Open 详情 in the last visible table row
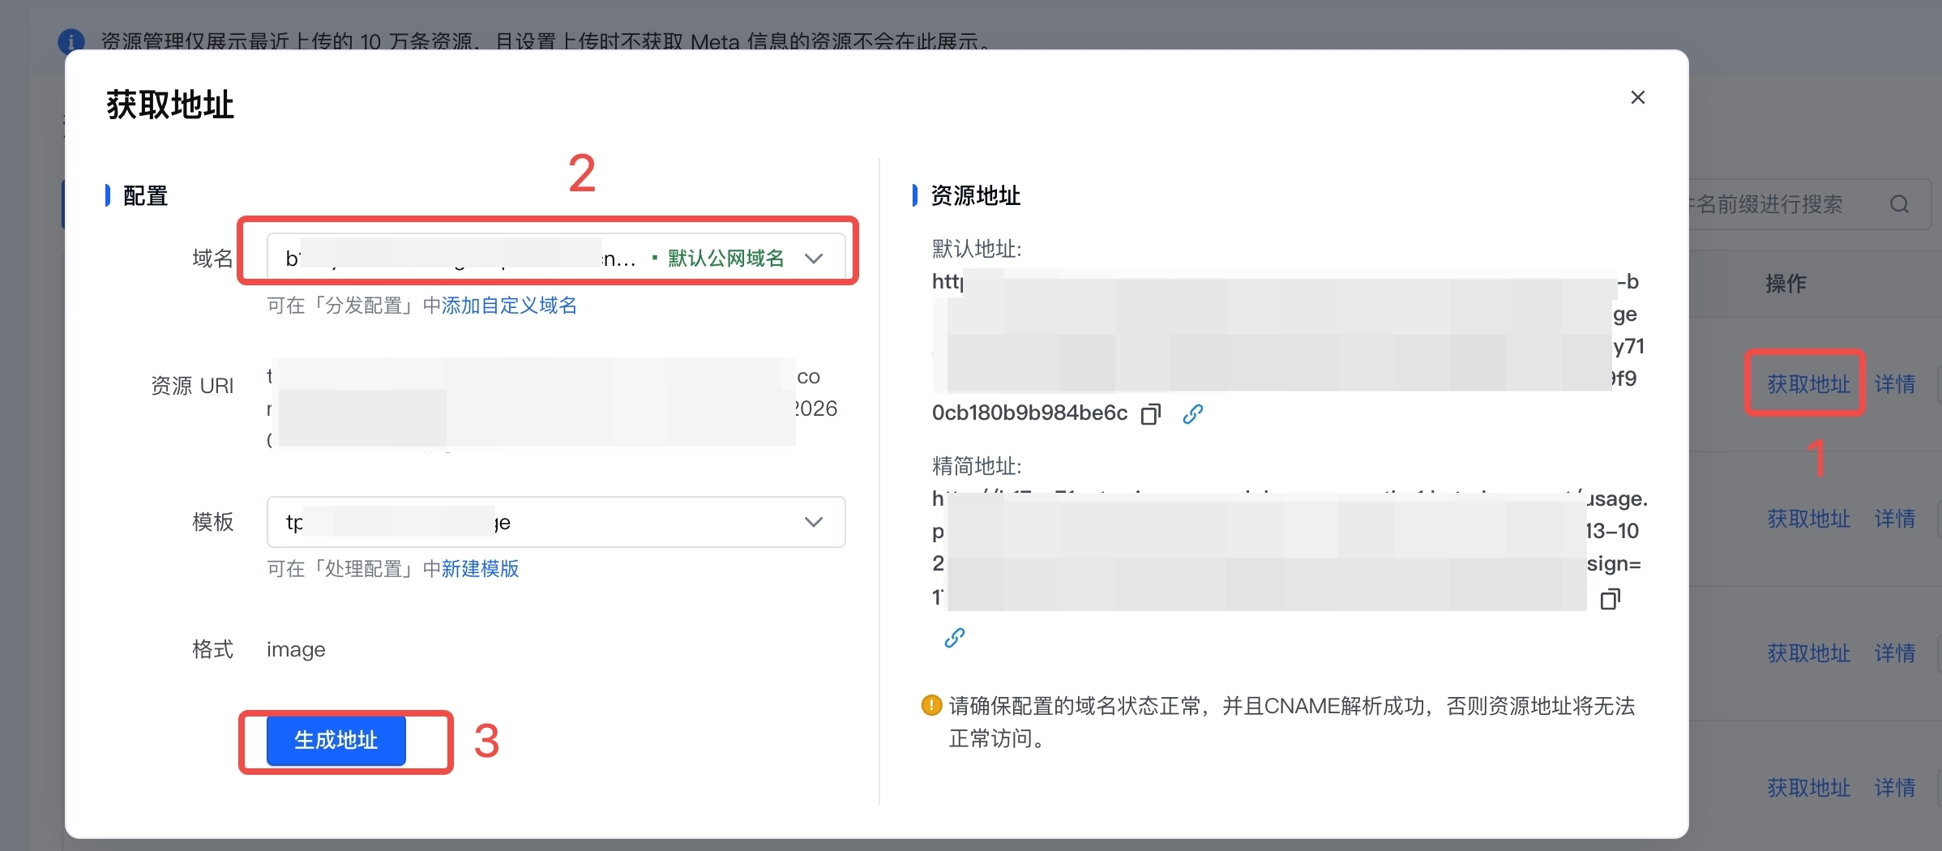The image size is (1942, 851). click(x=1895, y=787)
